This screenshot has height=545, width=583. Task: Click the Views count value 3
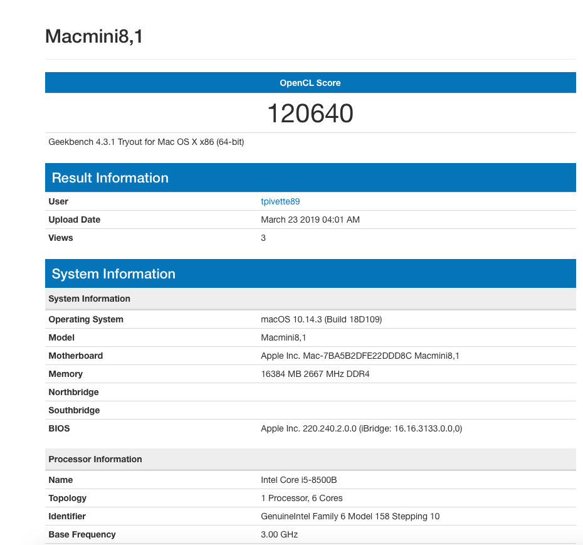coord(263,238)
